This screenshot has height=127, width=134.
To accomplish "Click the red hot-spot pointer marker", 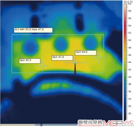I will click(75, 69).
